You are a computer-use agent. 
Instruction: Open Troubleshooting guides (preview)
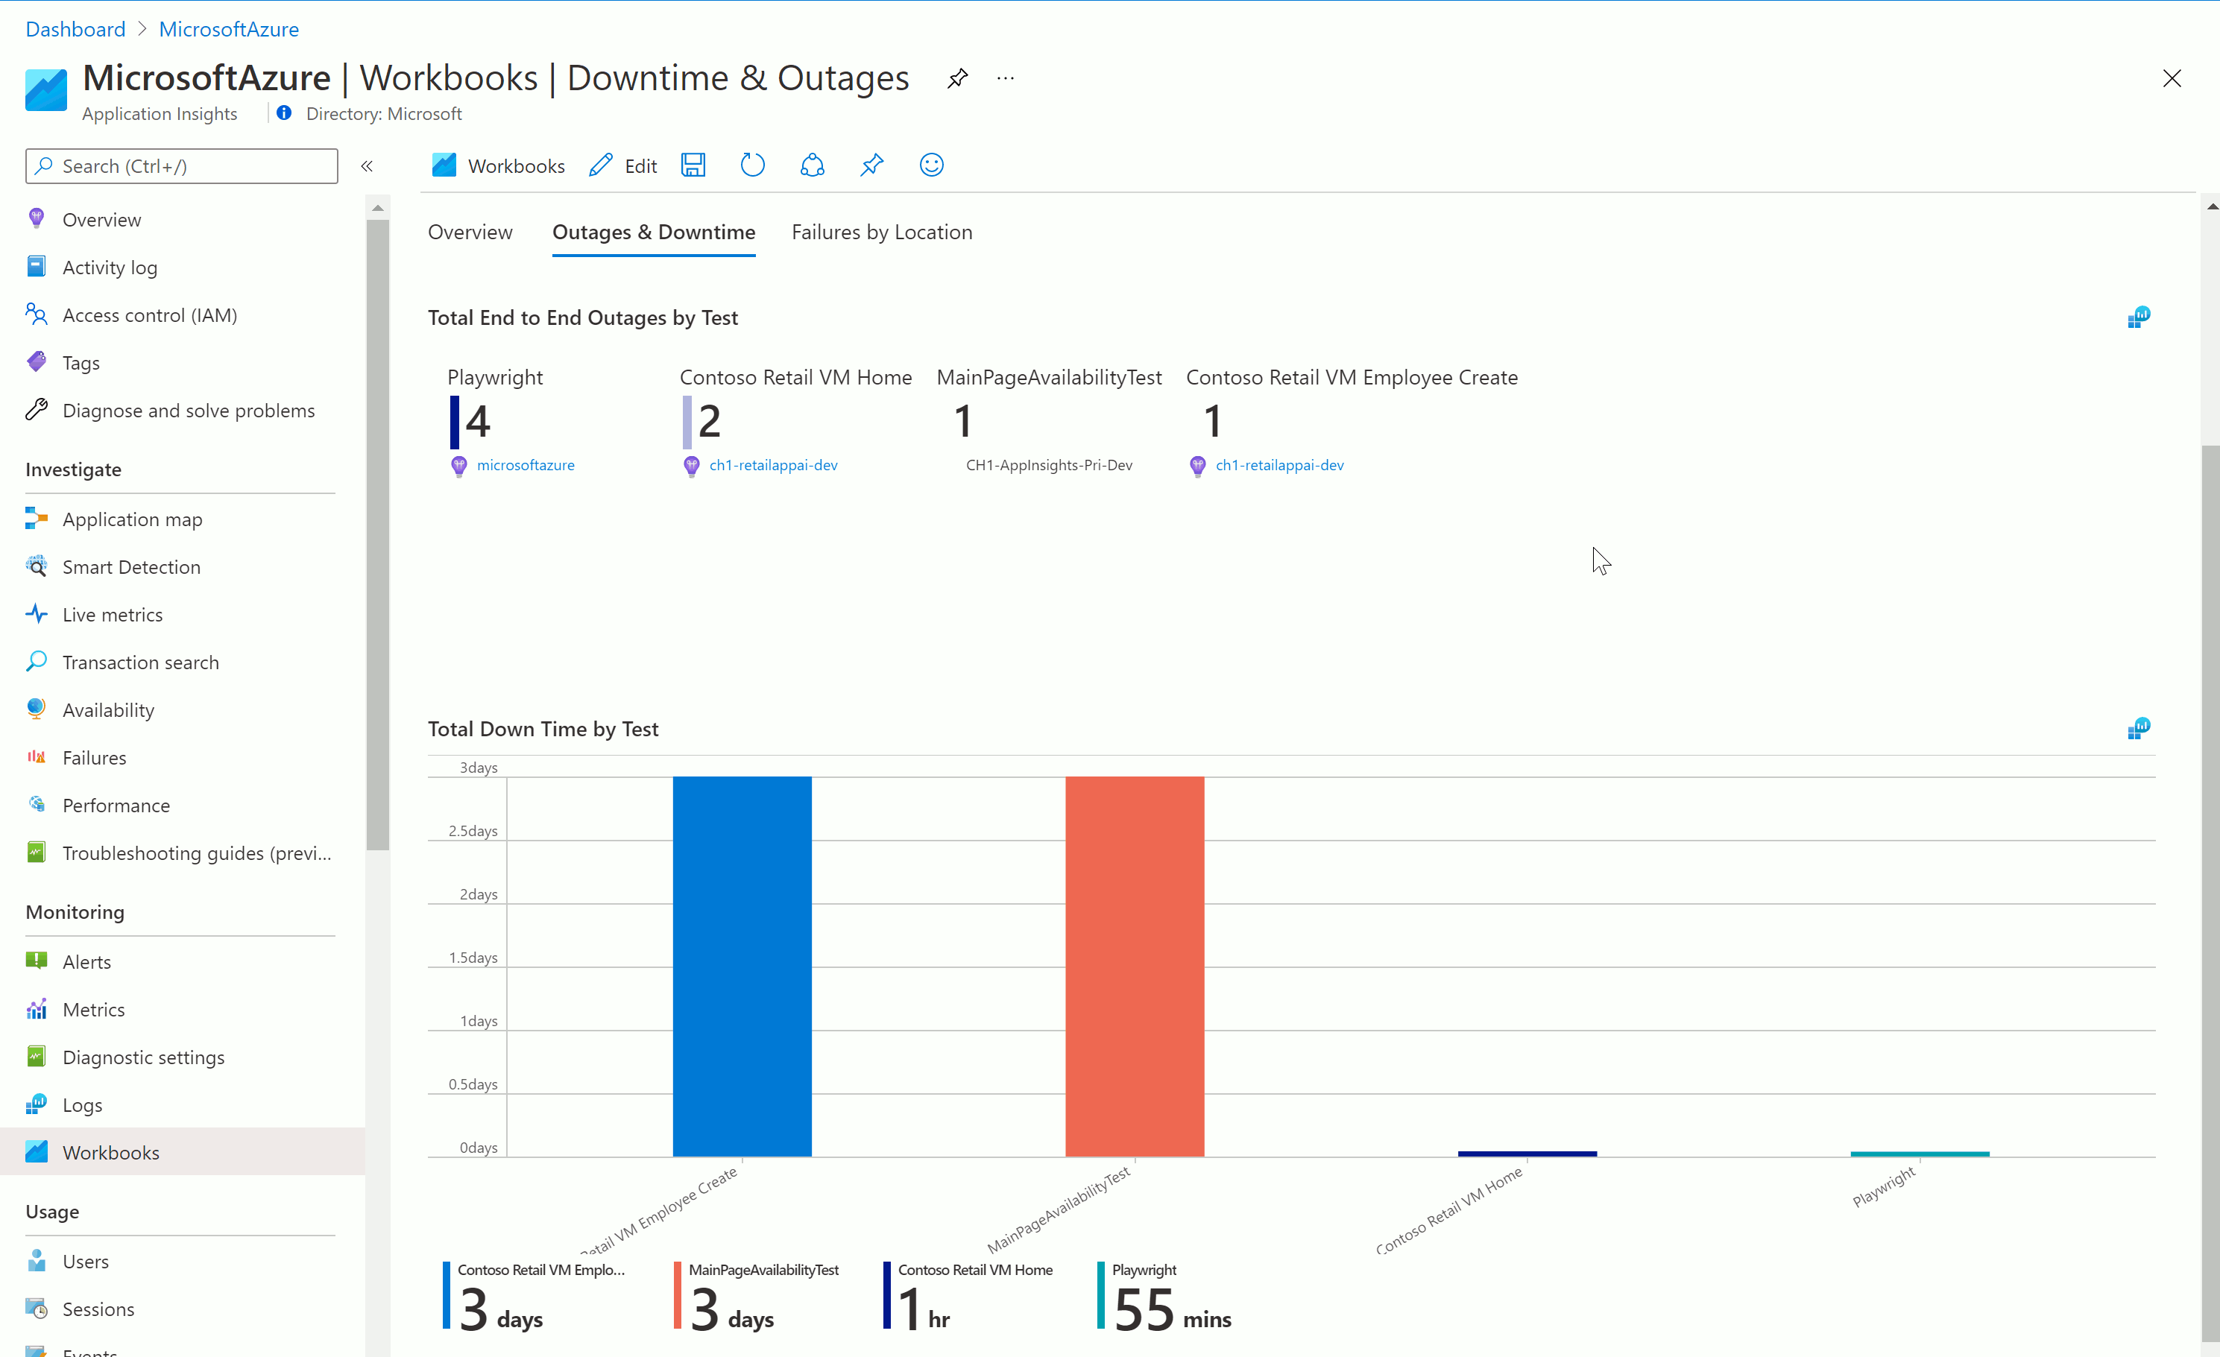click(182, 854)
